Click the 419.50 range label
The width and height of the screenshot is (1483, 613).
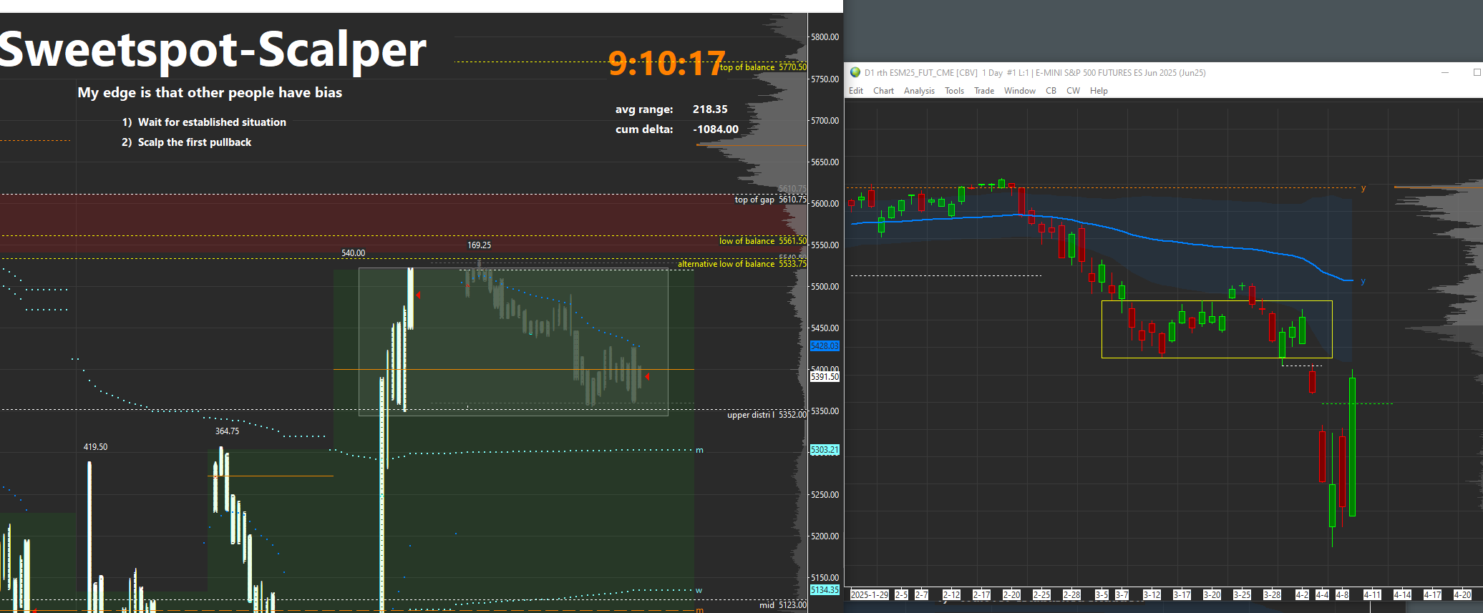coord(95,447)
